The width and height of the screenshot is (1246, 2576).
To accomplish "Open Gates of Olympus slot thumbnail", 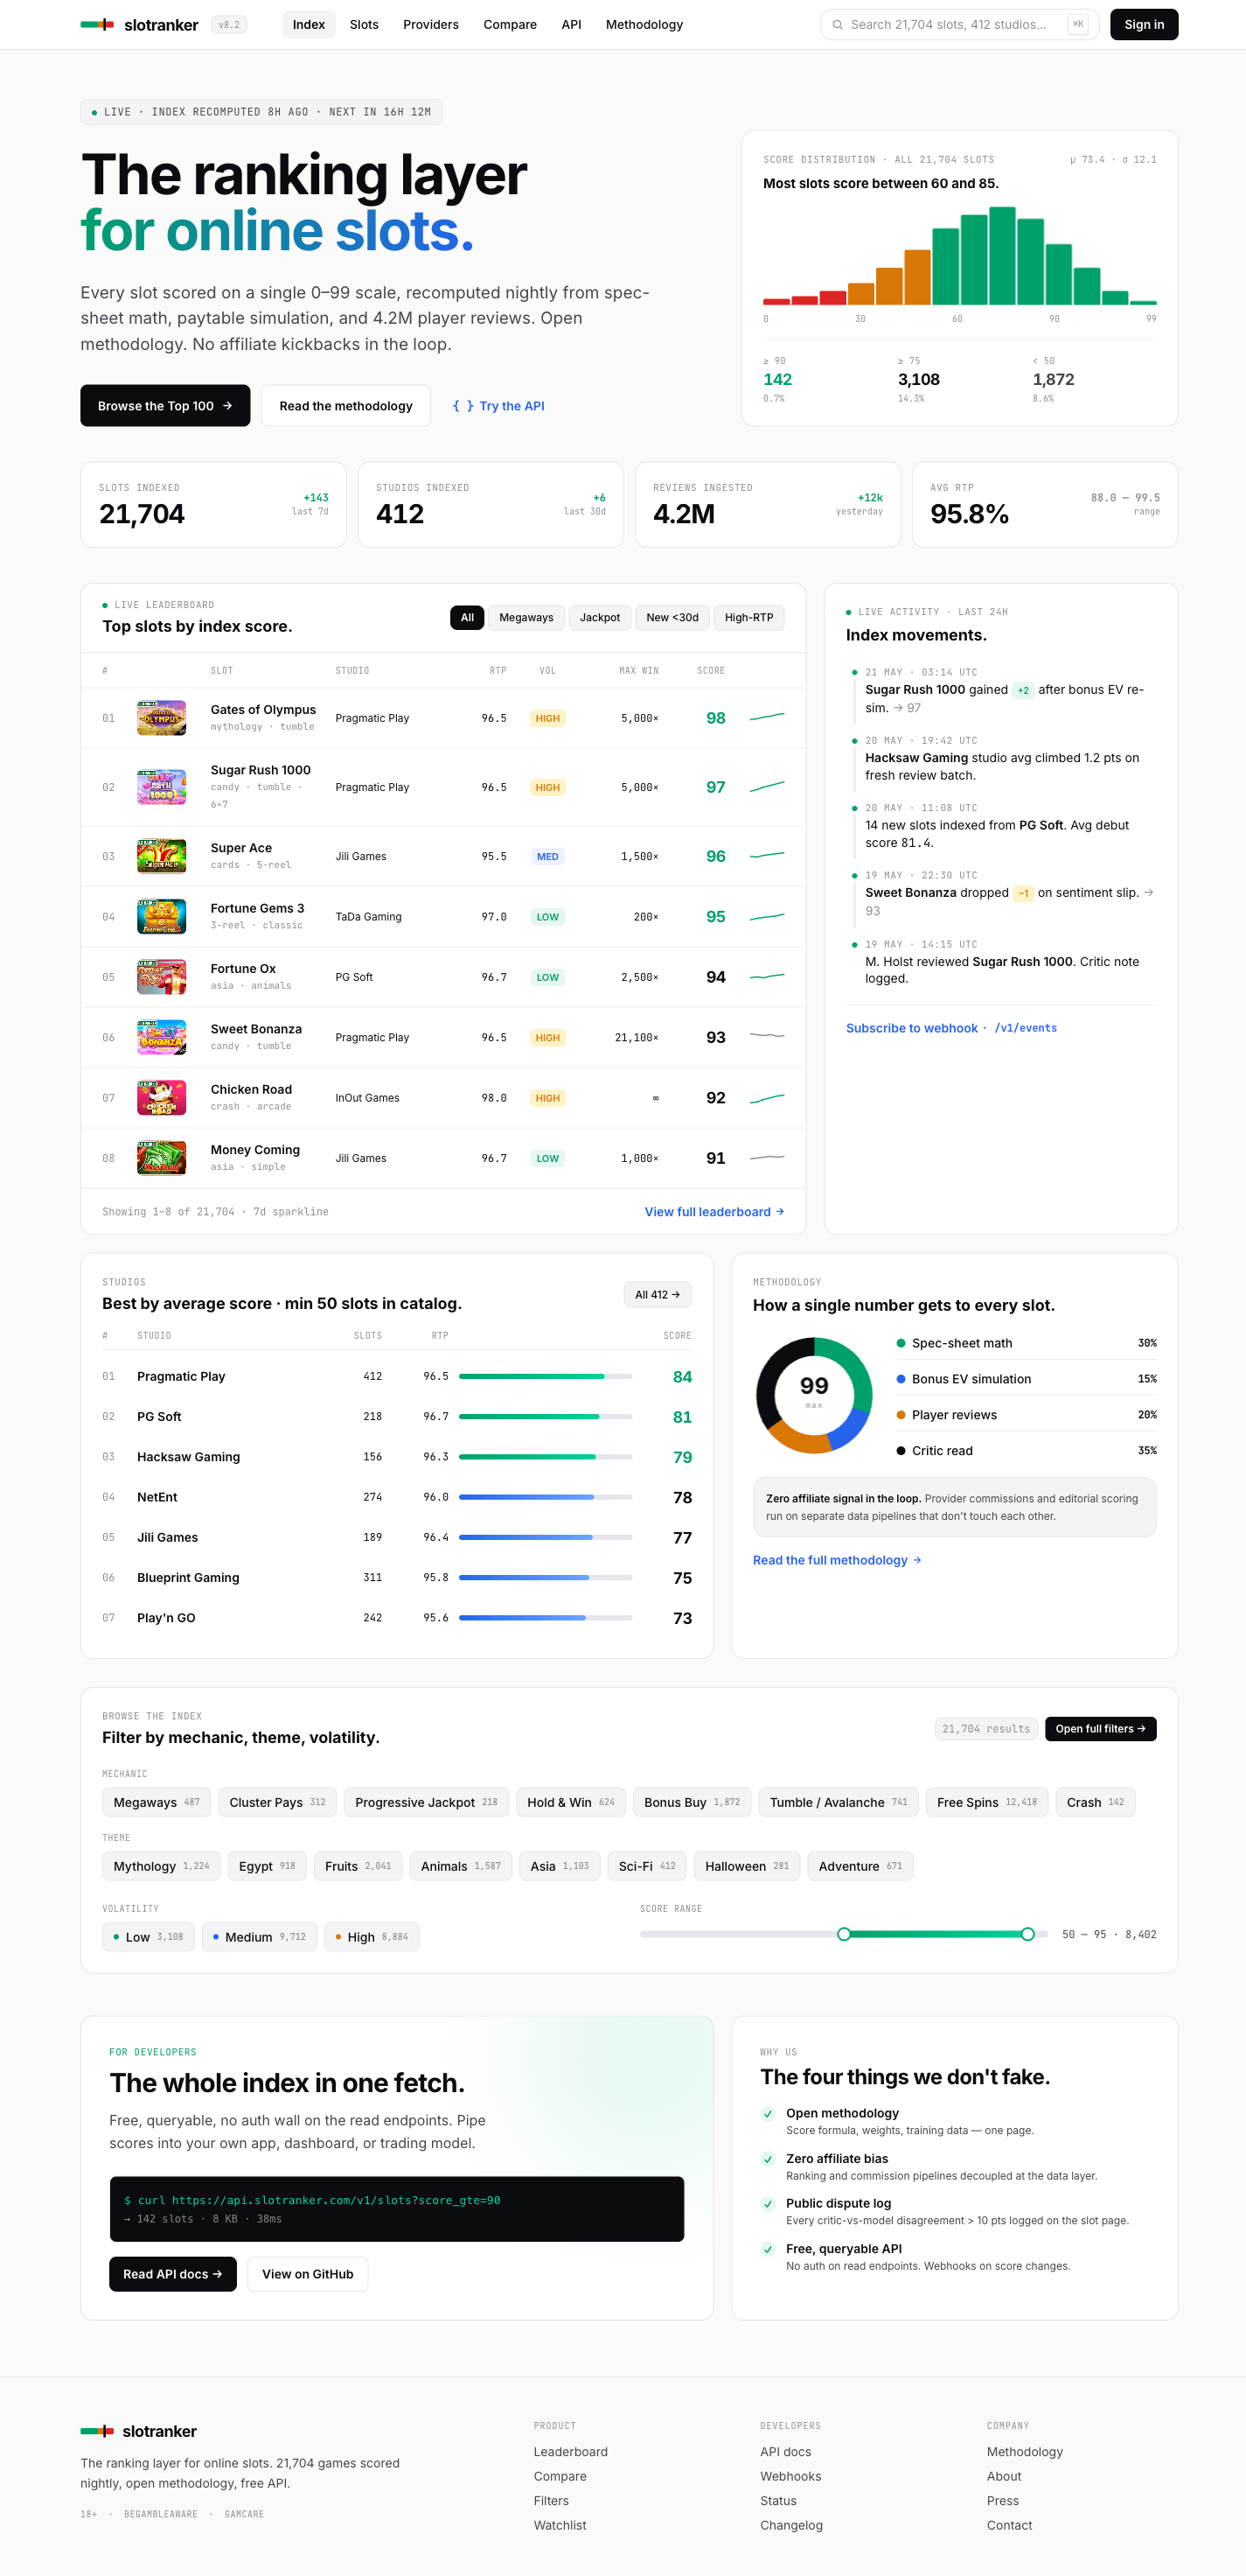I will click(161, 718).
